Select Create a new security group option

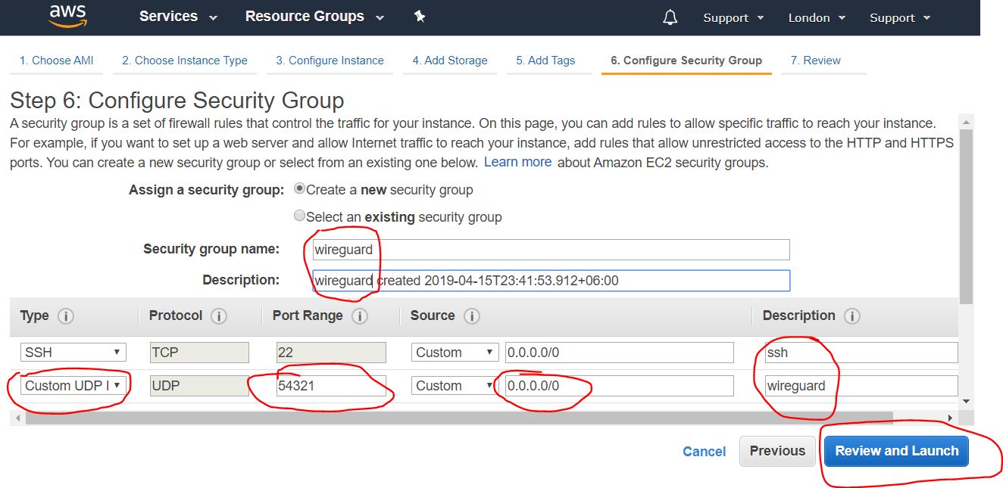tap(299, 189)
